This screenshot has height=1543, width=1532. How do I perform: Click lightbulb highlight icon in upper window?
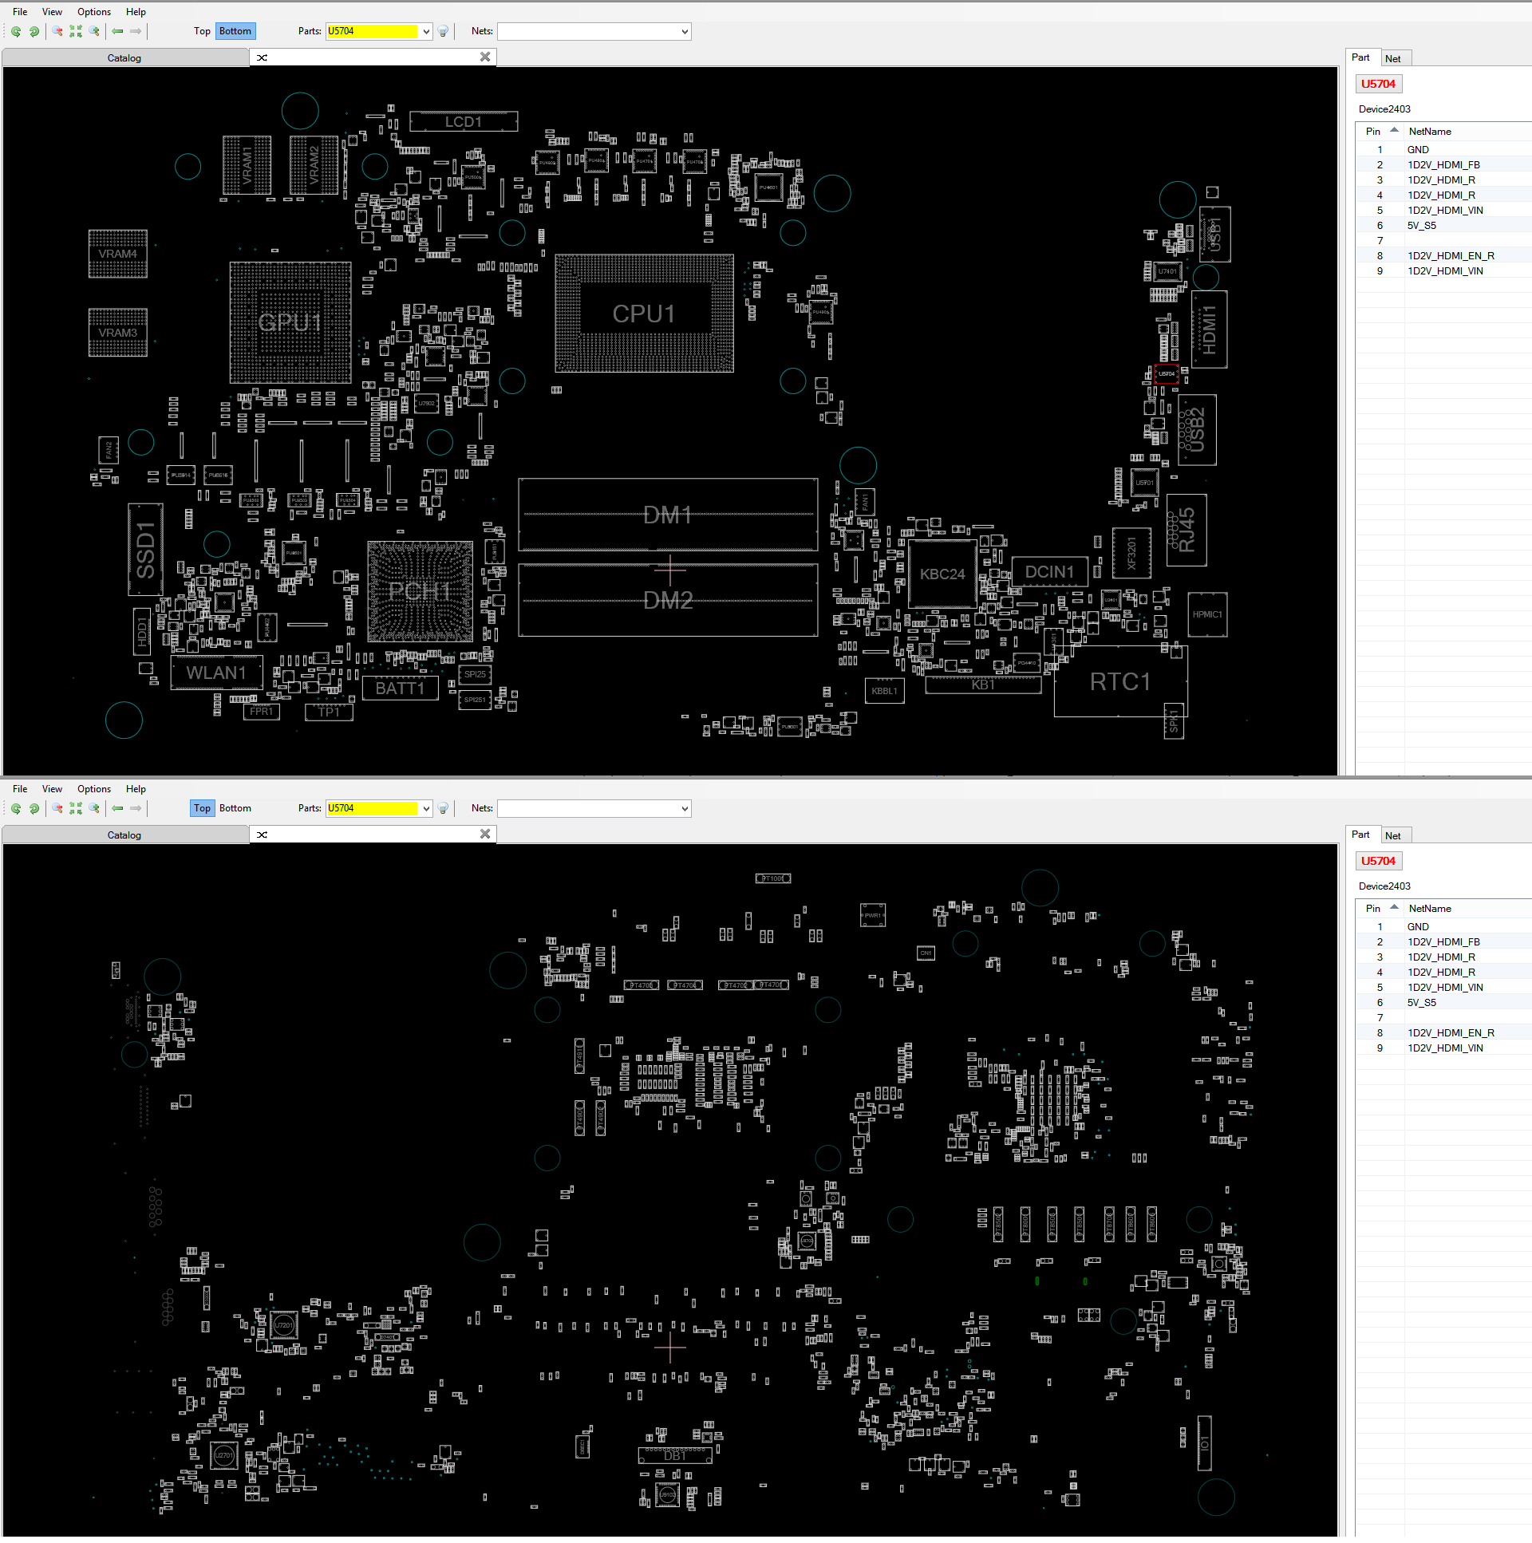pyautogui.click(x=444, y=31)
